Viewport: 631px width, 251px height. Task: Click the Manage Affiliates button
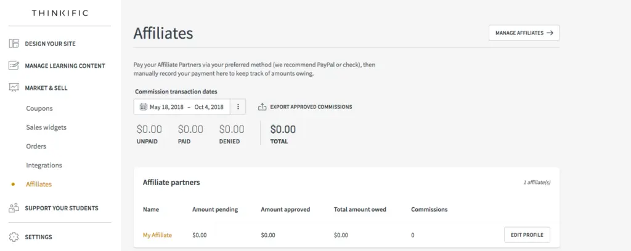524,33
